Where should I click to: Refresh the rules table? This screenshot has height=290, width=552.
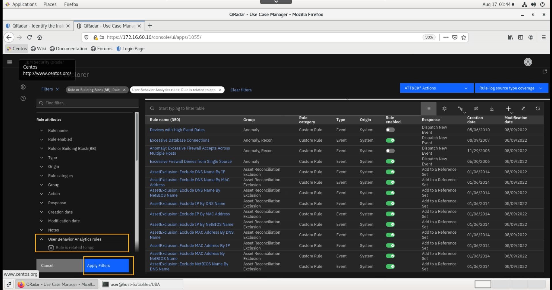pos(538,109)
